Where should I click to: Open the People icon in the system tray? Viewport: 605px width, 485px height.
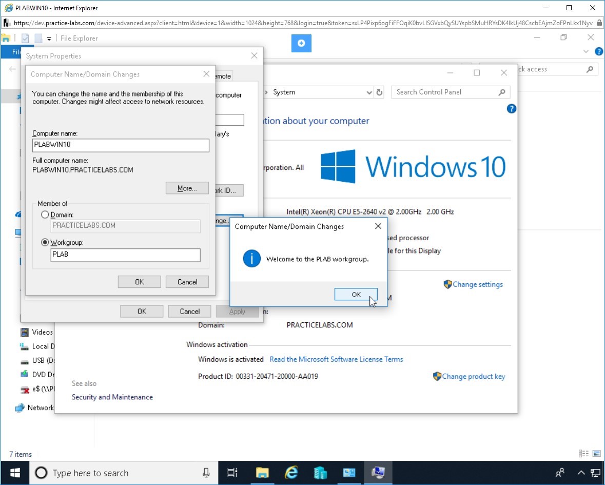point(560,473)
